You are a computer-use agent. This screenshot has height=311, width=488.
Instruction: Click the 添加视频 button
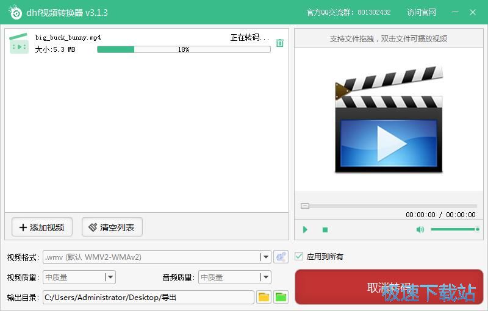click(42, 227)
